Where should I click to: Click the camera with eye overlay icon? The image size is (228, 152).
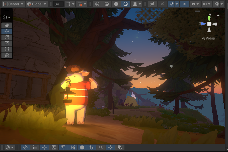coord(120,147)
